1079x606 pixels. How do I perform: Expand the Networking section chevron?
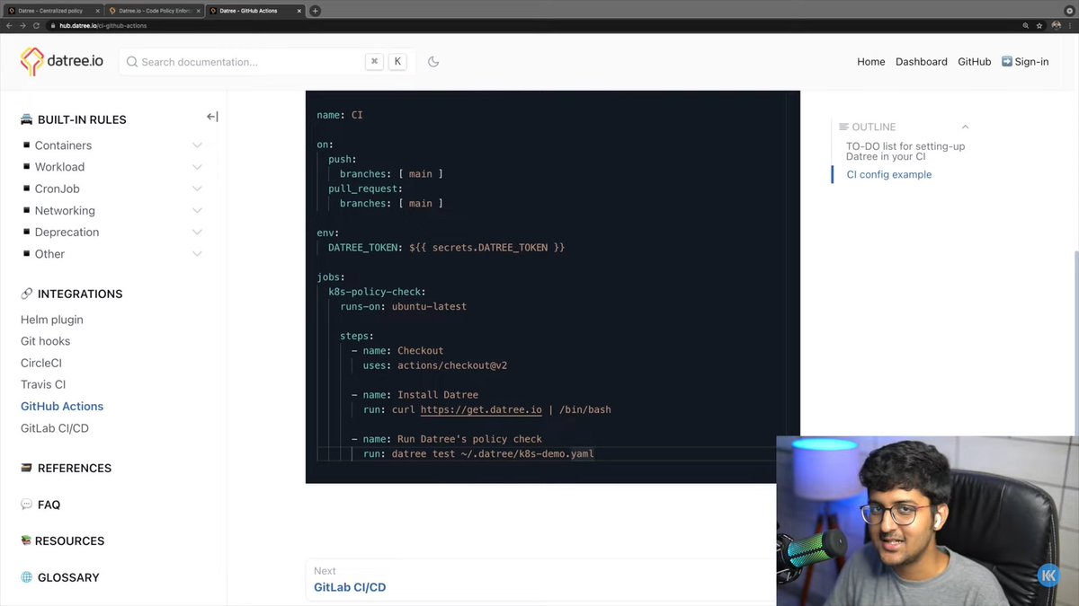(197, 211)
